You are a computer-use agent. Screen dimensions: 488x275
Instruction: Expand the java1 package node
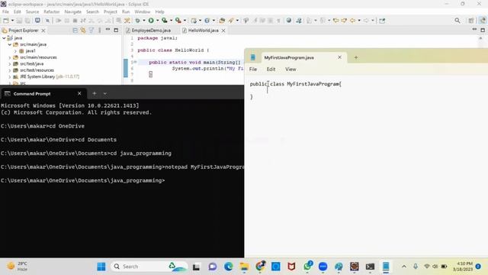coord(15,51)
